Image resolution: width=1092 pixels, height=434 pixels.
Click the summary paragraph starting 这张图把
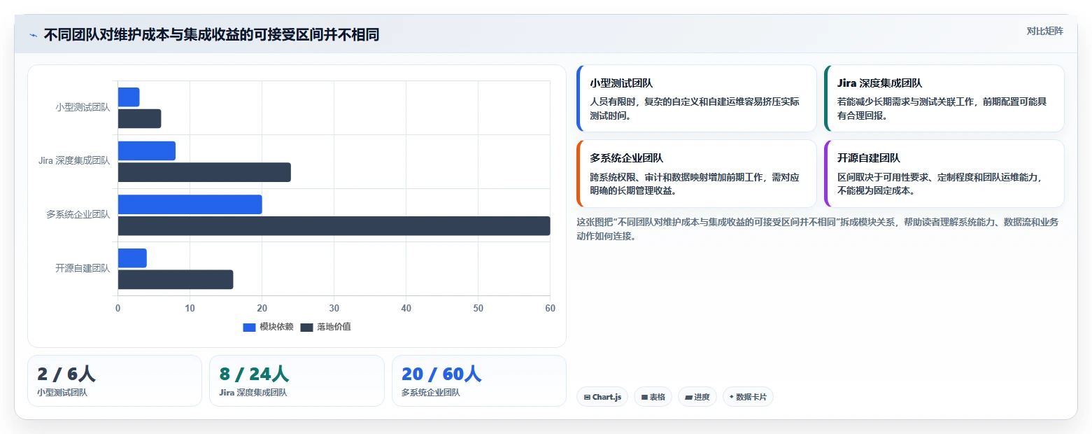[817, 229]
